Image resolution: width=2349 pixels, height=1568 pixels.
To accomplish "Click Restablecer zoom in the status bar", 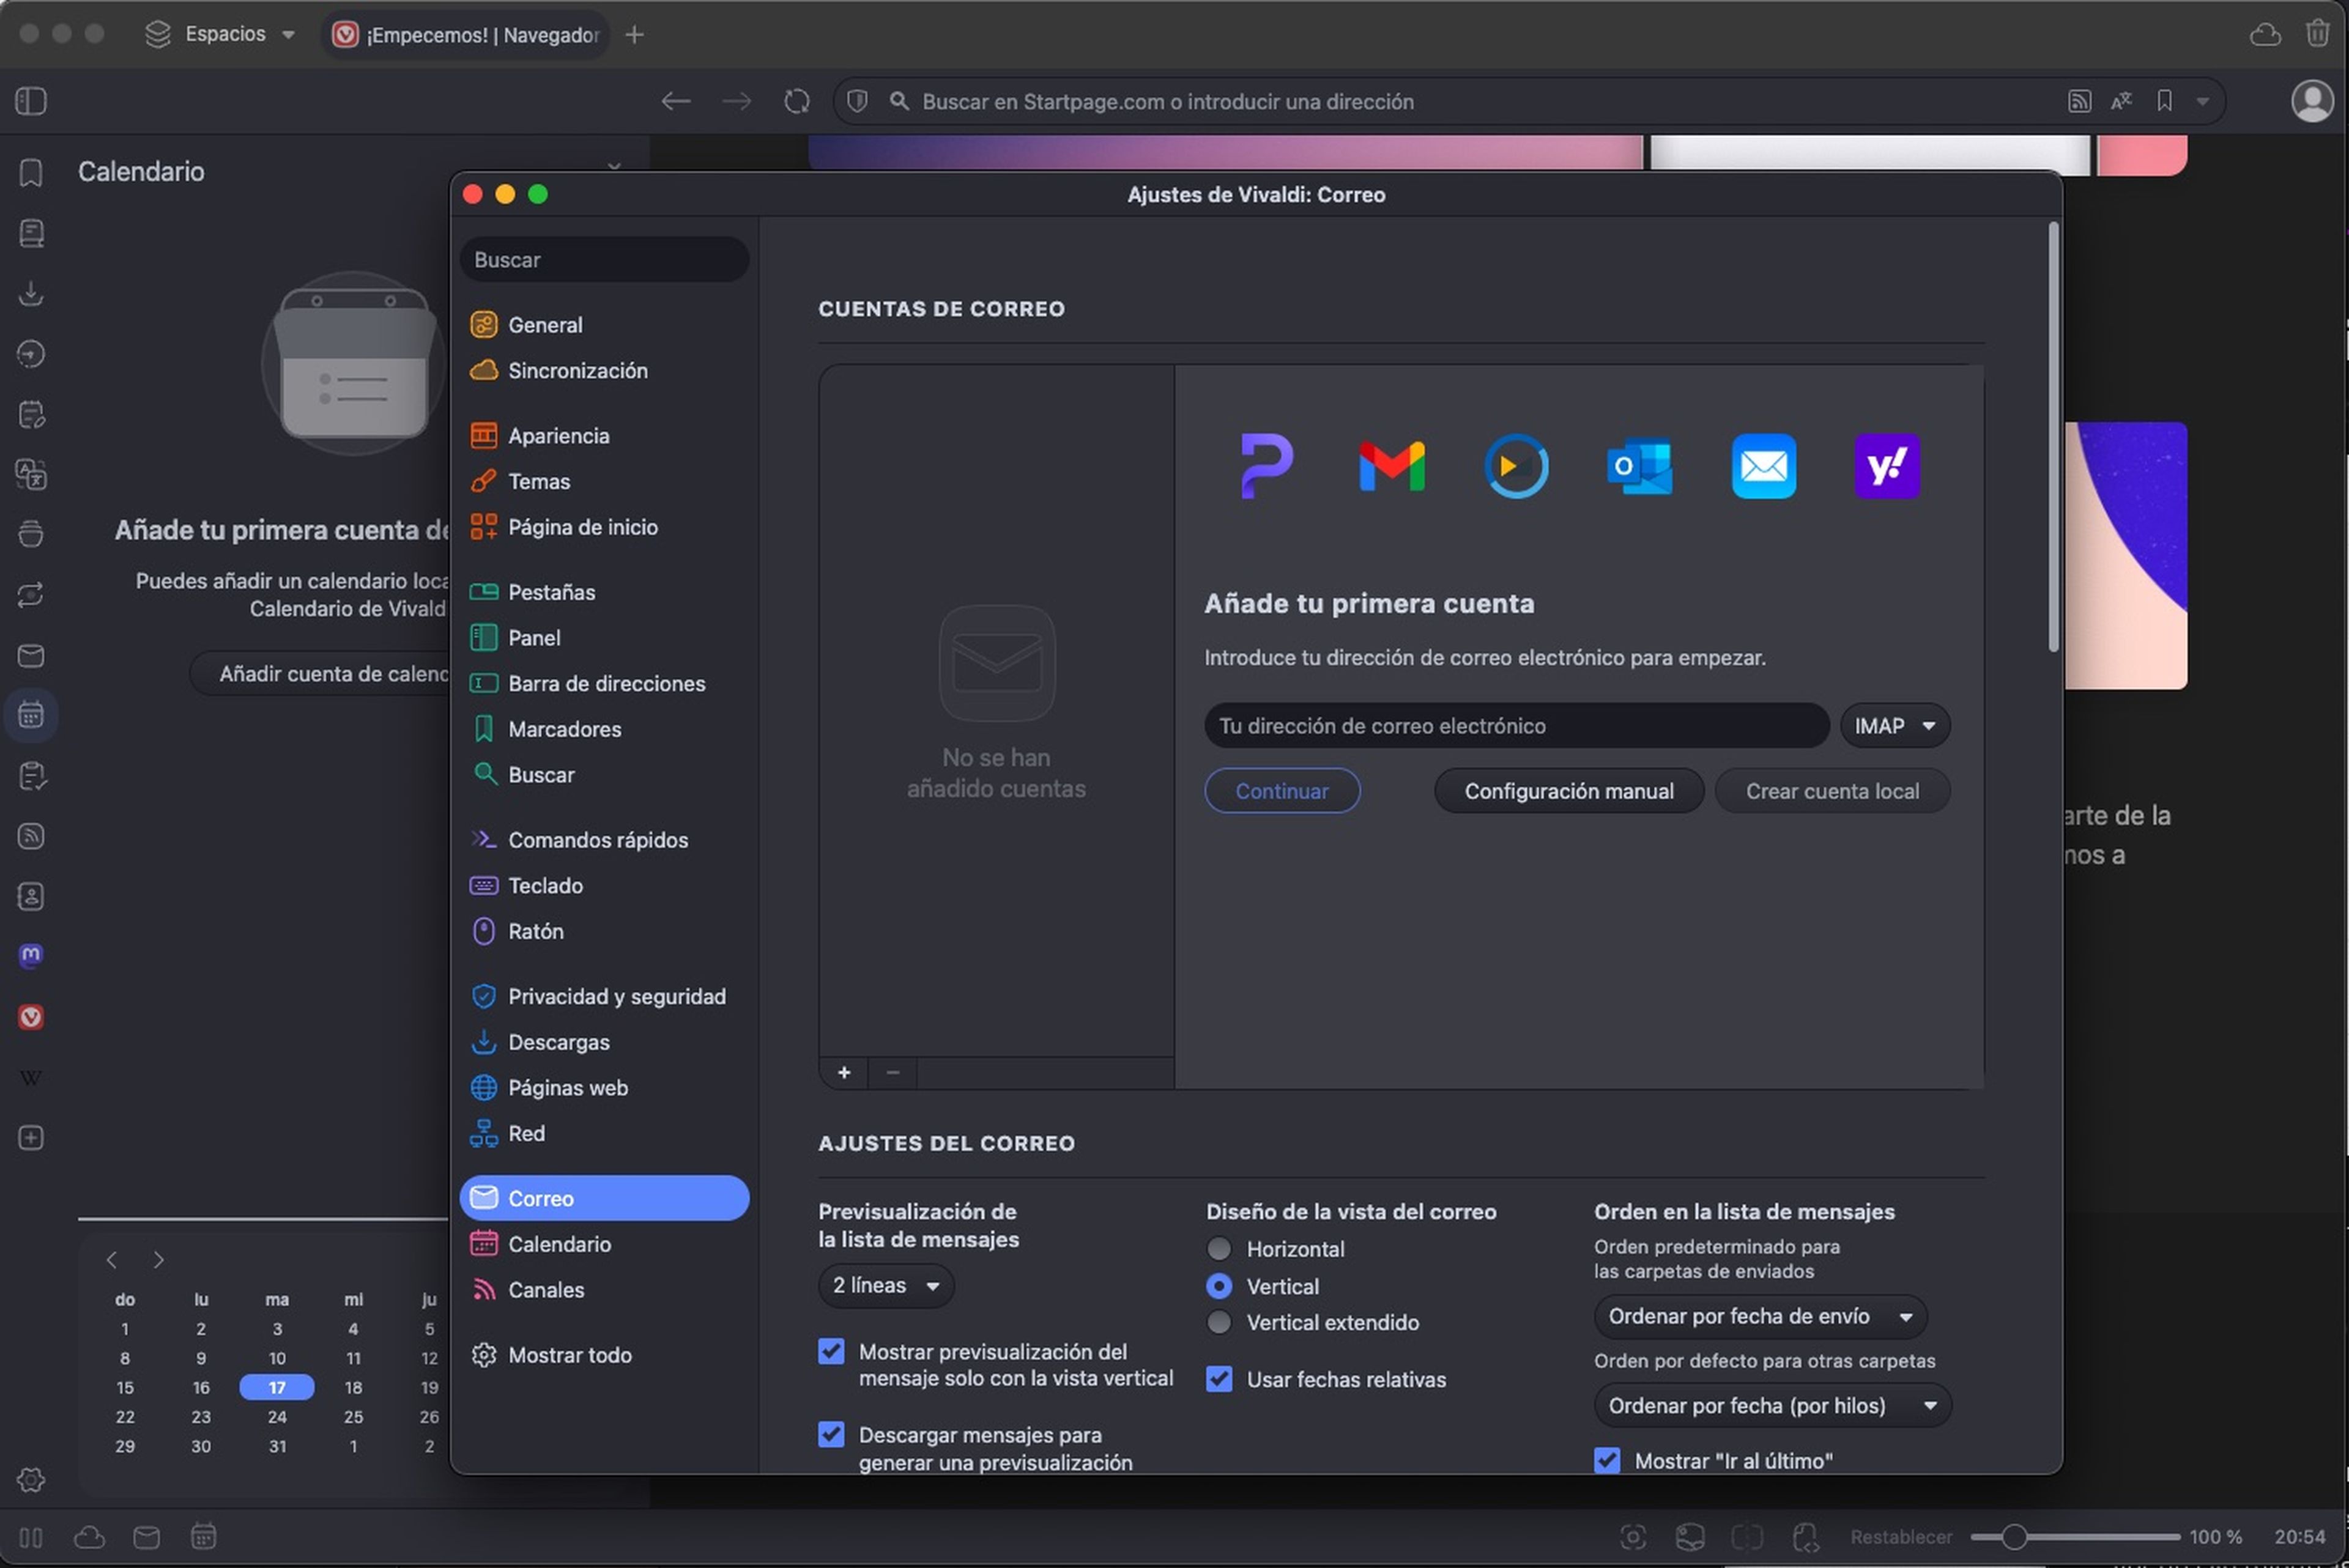I will click(1900, 1536).
